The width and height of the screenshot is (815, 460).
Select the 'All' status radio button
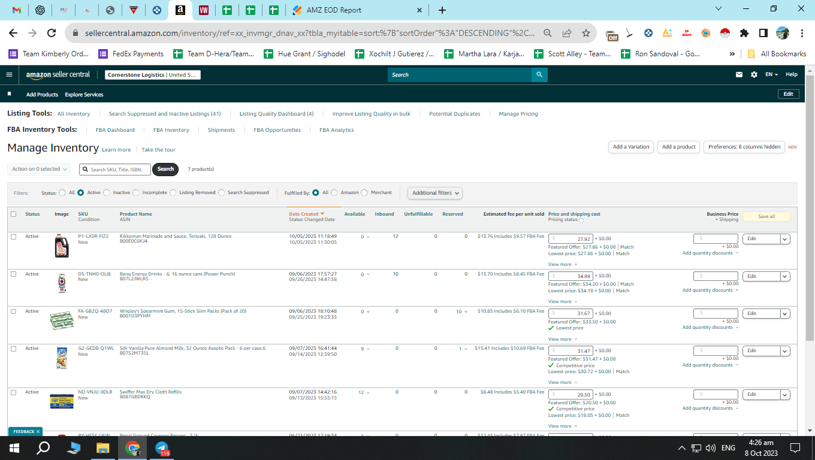[x=62, y=193]
